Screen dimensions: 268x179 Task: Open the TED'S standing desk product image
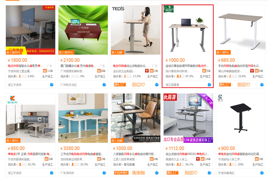136,30
